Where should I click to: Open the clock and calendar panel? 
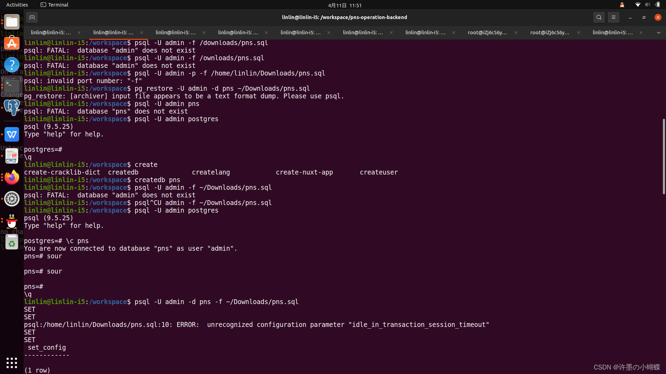[345, 5]
